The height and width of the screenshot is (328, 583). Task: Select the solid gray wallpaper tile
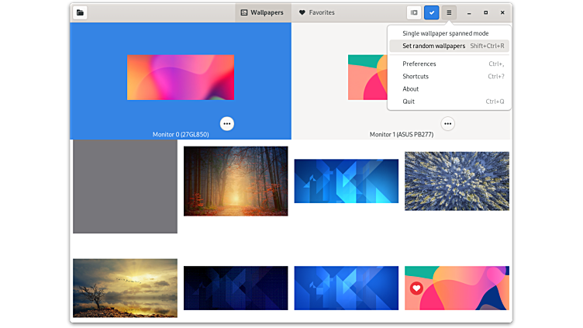pos(125,186)
